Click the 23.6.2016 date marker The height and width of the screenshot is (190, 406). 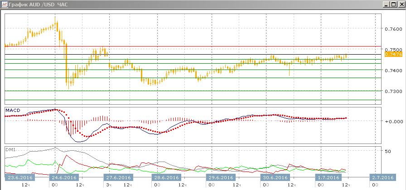[x=20, y=178]
